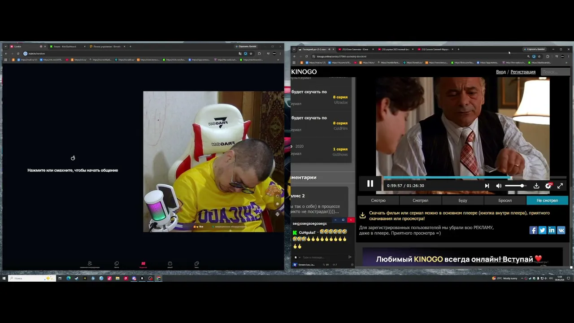The height and width of the screenshot is (323, 574).
Task: Click 'Спросить Gemini' in the left browser
Action: pos(246,47)
